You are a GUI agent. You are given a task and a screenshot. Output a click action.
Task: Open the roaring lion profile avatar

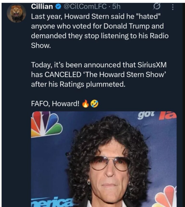coord(16,13)
